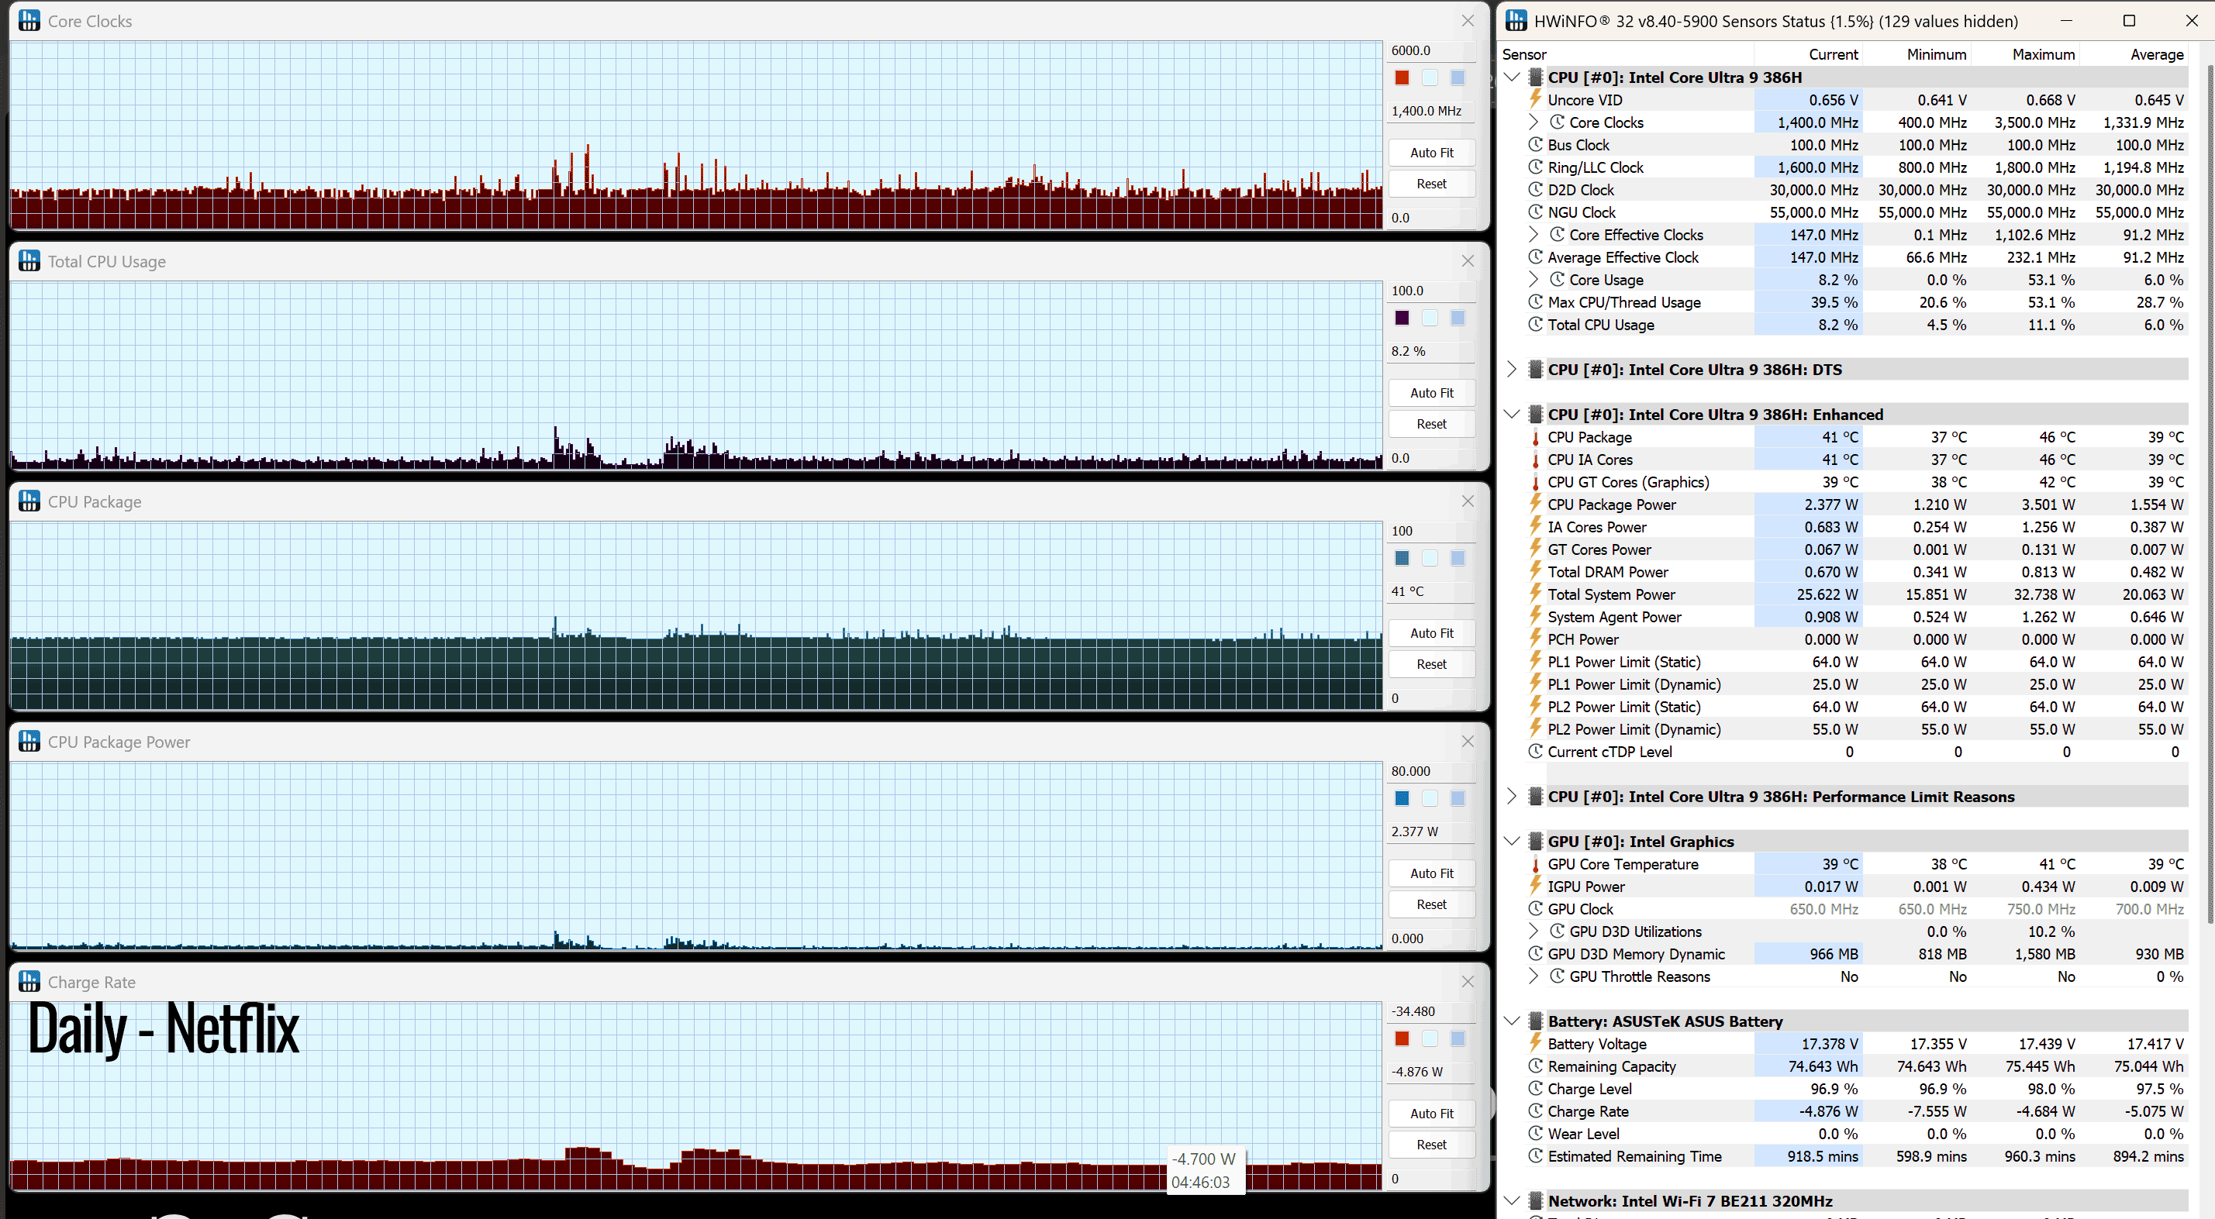Click the red color swatch in Core Clocks graph
2215x1219 pixels.
tap(1402, 77)
